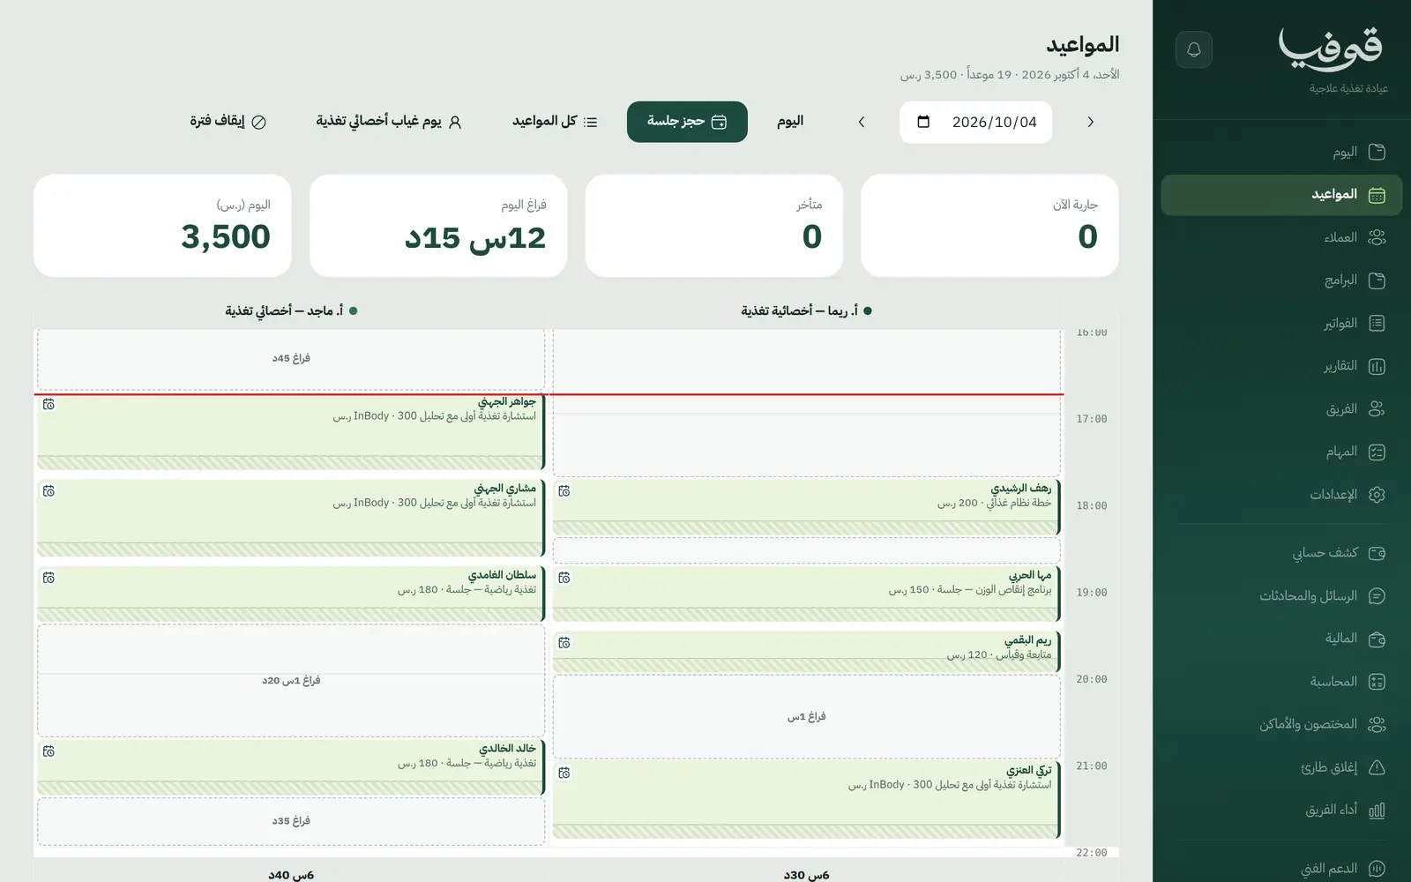Click the قوفي logo

(1330, 49)
